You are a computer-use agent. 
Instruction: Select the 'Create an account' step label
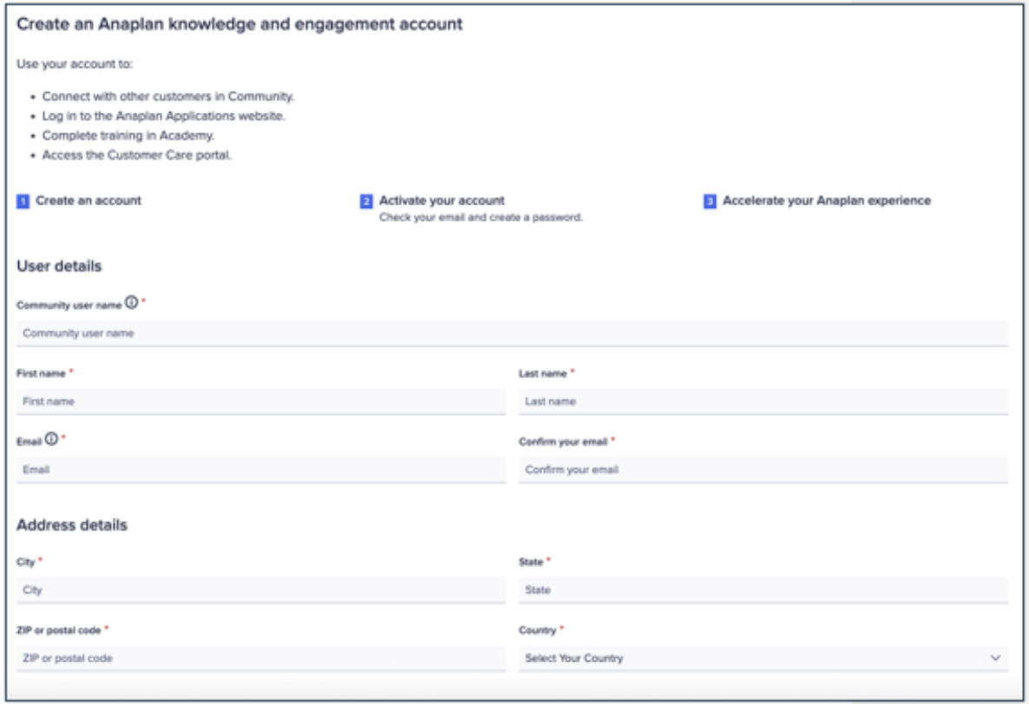88,200
